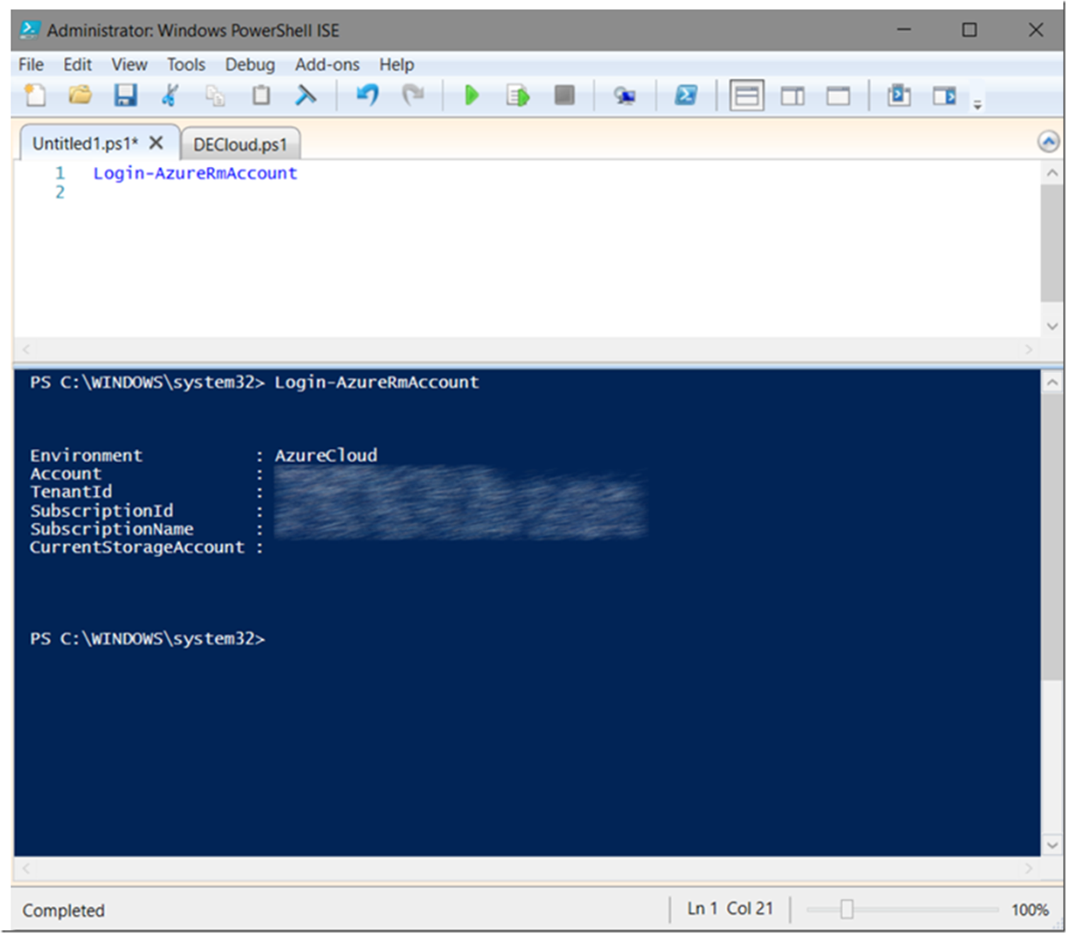1066x933 pixels.
Task: Save the script with floppy icon
Action: click(x=125, y=96)
